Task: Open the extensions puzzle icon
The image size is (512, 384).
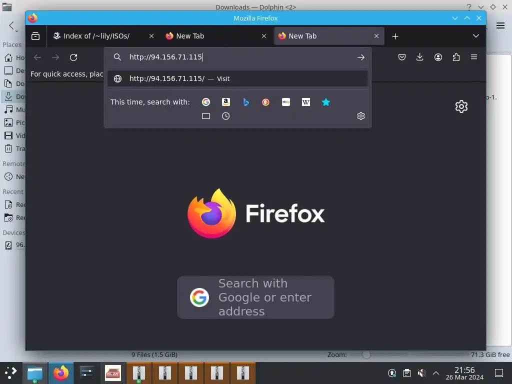Action: coord(456,57)
